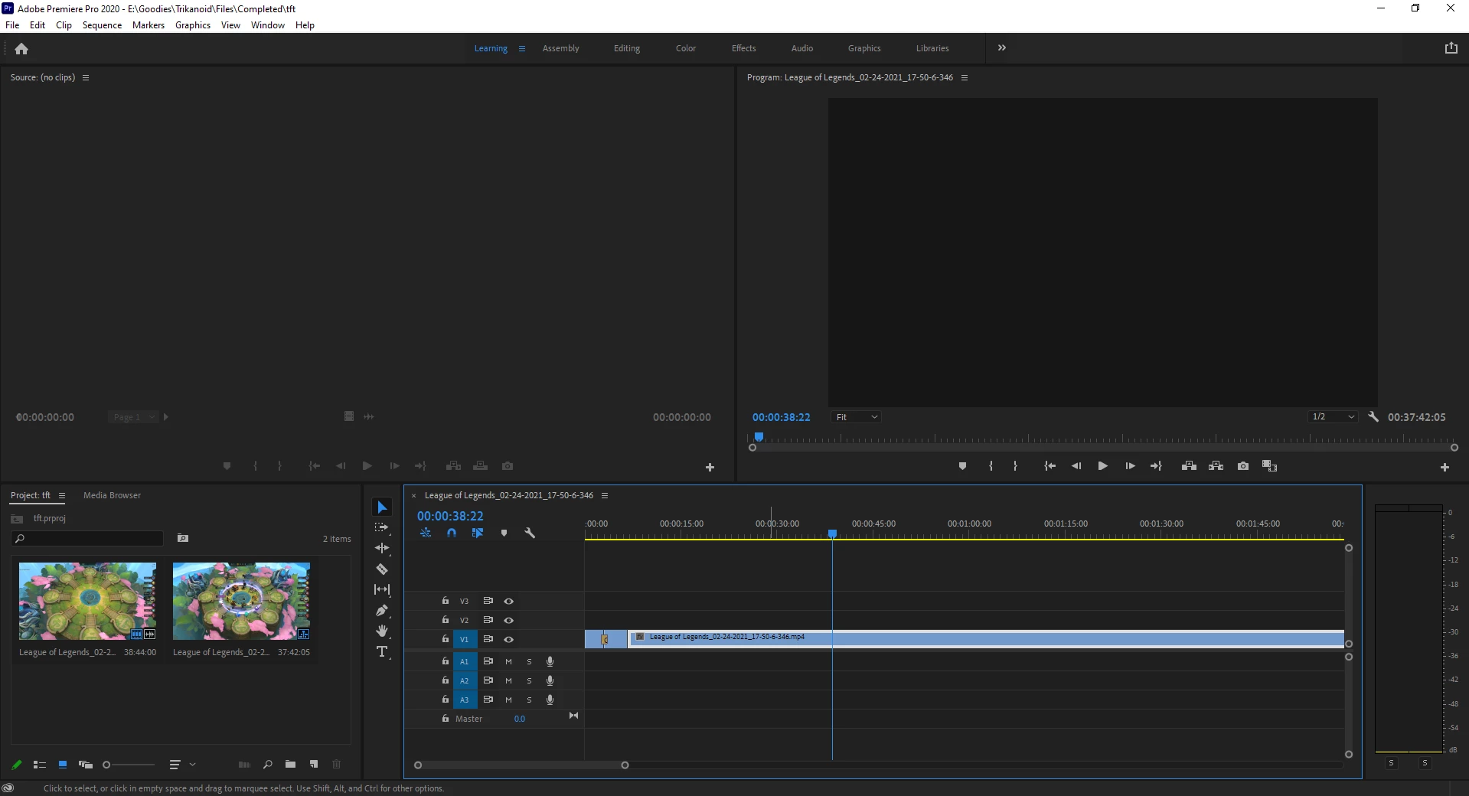Open the Clip menu
This screenshot has height=796, width=1469.
(64, 25)
